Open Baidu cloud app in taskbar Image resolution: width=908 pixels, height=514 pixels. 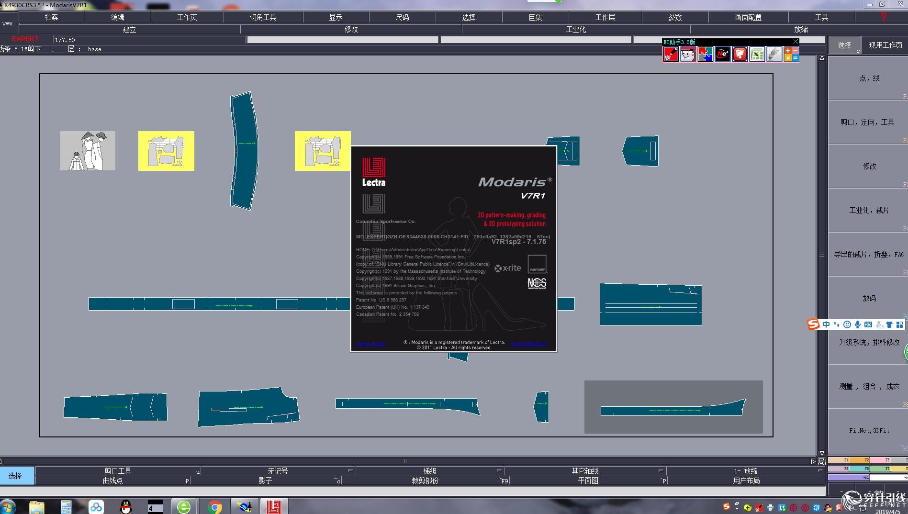click(96, 507)
